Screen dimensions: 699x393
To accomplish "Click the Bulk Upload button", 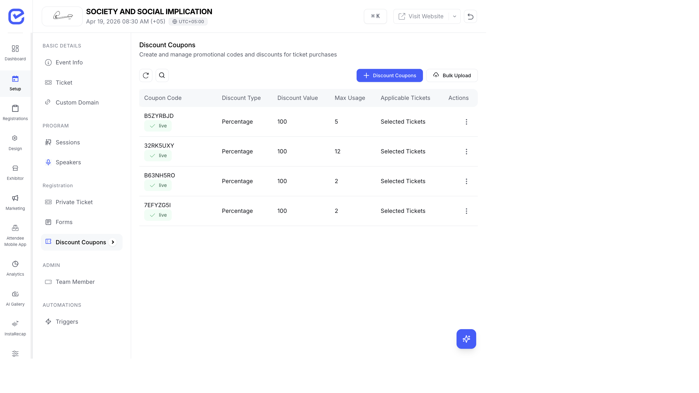I will click(452, 75).
